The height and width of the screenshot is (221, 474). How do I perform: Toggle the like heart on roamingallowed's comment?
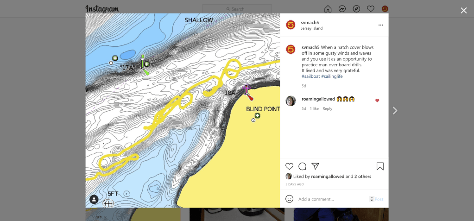(x=377, y=101)
